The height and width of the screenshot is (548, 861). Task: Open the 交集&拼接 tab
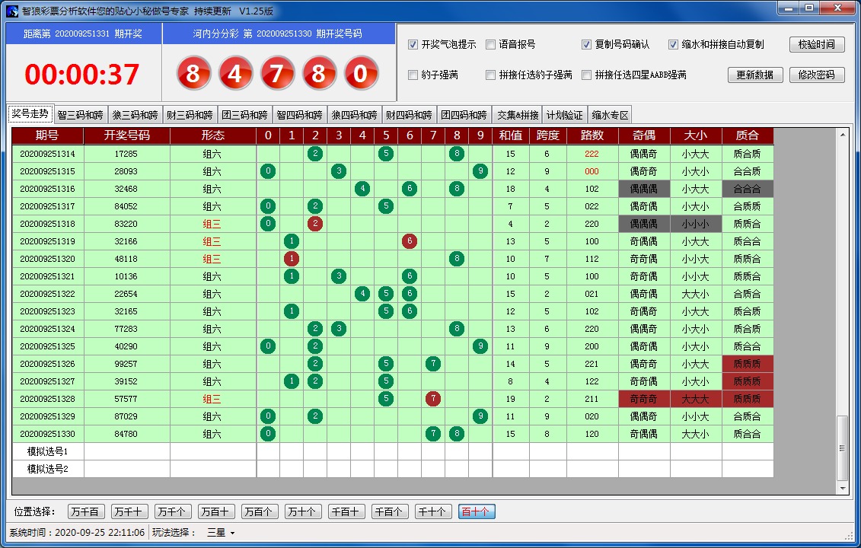[x=518, y=116]
